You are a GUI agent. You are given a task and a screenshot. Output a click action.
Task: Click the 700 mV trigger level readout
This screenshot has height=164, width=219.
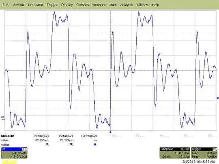click(212, 153)
